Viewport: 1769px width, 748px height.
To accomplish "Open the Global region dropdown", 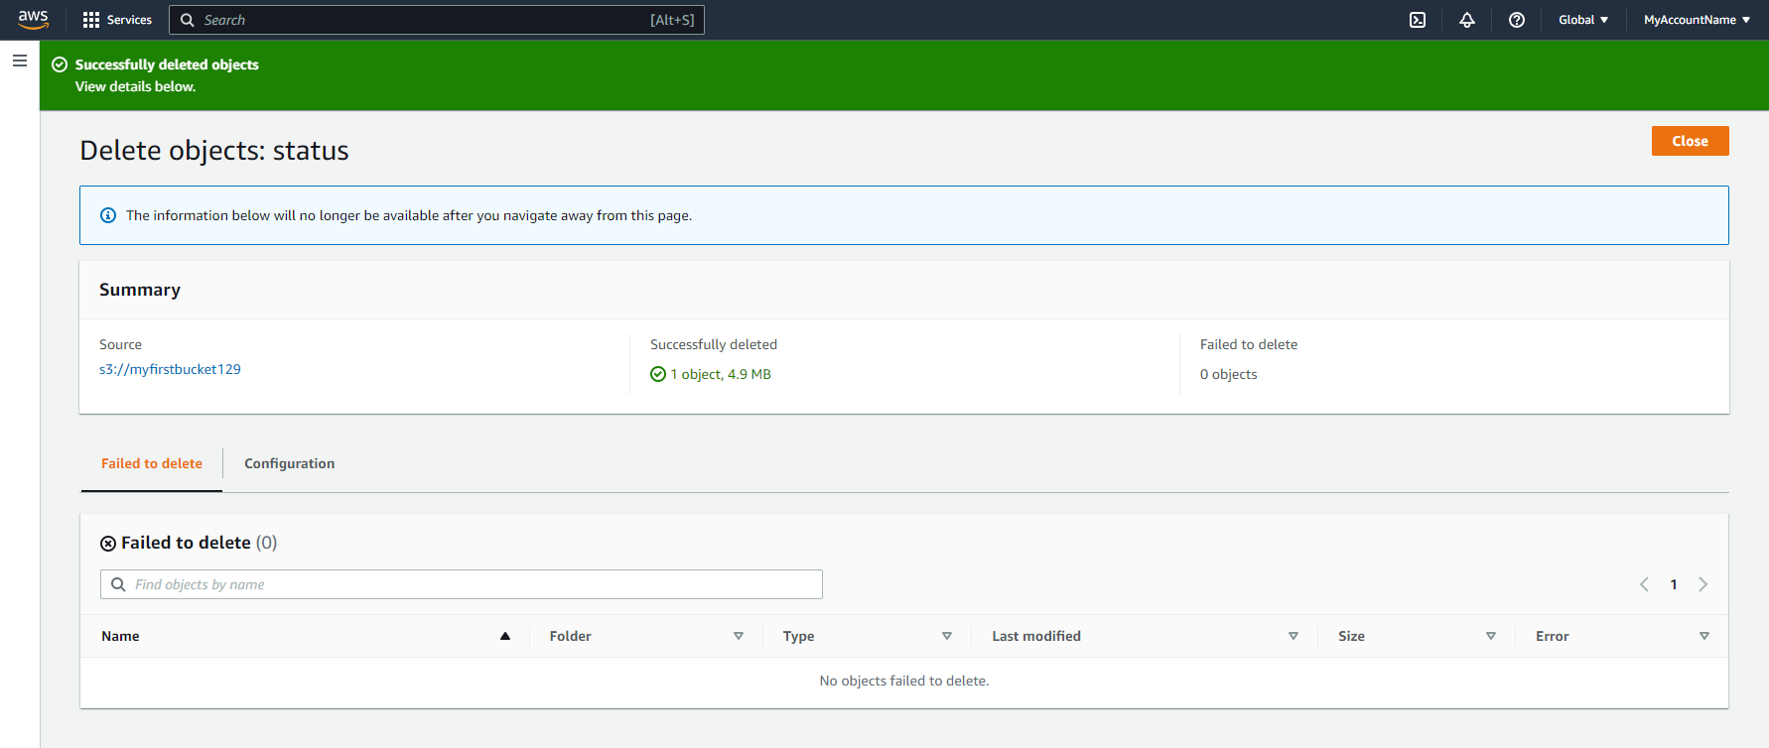I will point(1582,20).
